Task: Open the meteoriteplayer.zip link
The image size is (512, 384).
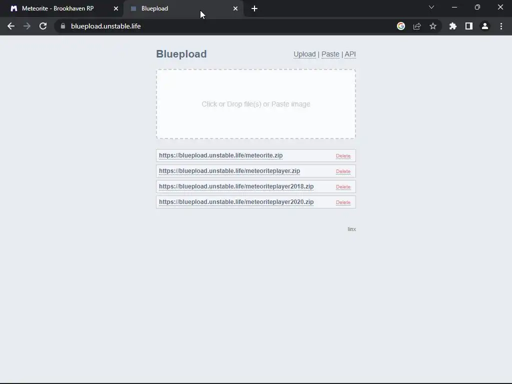Action: click(x=229, y=171)
